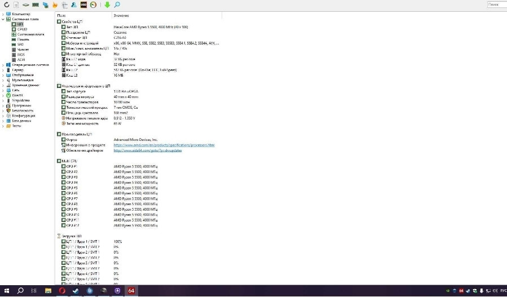Click the green download arrow icon
Image resolution: width=507 pixels, height=297 pixels.
point(107,5)
